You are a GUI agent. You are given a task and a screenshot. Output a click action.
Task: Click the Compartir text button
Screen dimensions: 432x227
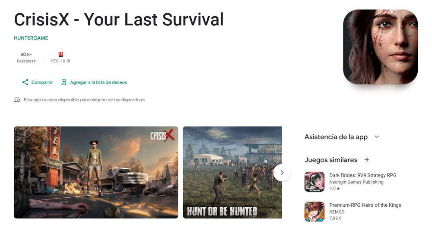[42, 82]
